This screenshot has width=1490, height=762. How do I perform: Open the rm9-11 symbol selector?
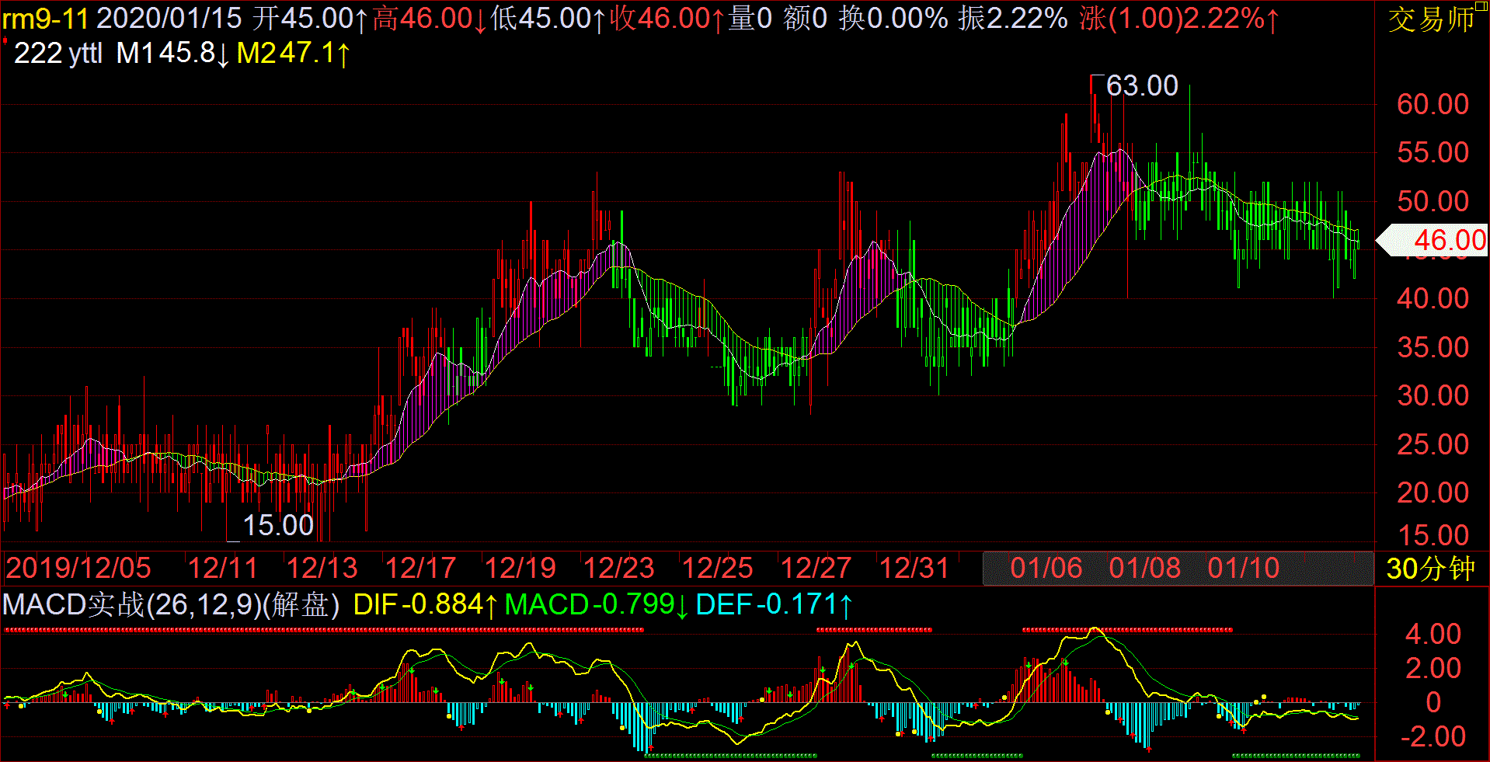click(x=45, y=19)
